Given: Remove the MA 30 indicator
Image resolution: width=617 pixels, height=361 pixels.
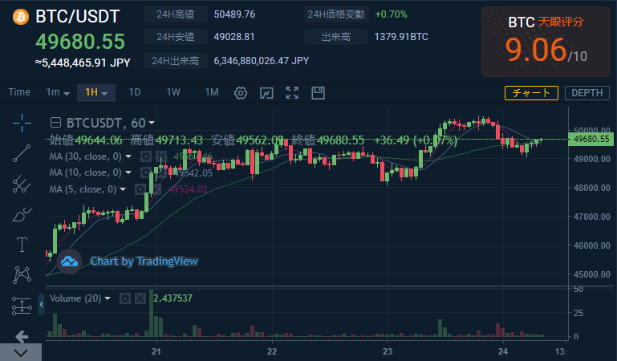Looking at the screenshot, I should 161,156.
